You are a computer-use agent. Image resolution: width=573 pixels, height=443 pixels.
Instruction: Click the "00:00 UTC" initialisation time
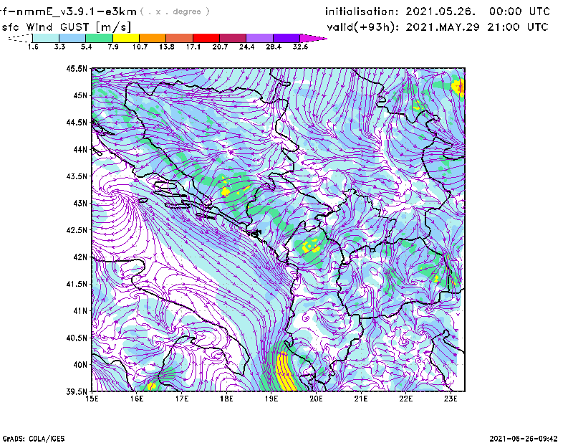[519, 11]
